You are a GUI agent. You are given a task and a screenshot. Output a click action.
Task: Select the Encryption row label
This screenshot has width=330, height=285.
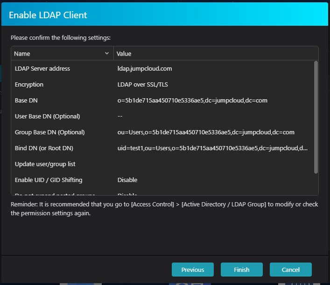[29, 84]
